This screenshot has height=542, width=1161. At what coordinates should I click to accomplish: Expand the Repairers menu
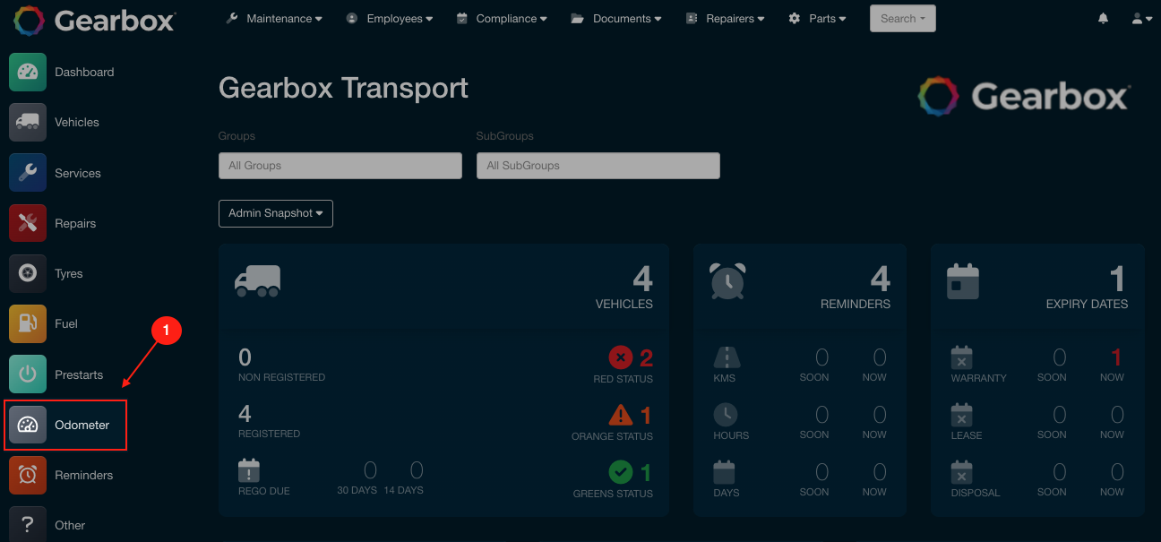725,19
